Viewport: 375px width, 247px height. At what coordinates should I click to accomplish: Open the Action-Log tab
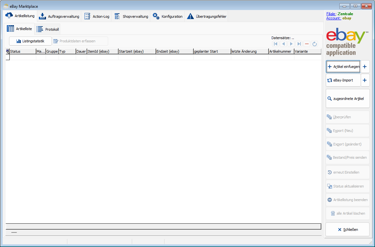pos(97,16)
